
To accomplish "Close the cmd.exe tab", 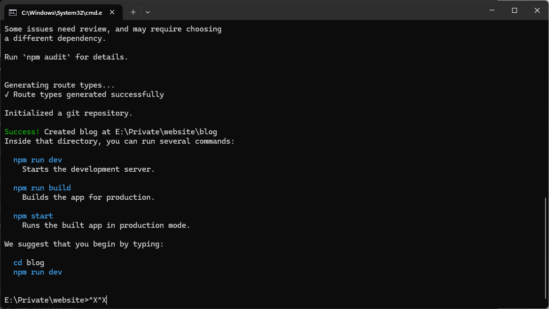I will pos(112,12).
